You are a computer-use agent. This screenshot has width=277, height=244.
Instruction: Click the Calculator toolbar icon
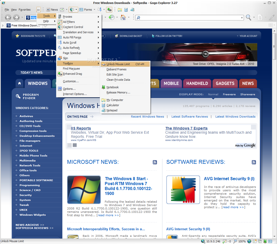click(126, 10)
